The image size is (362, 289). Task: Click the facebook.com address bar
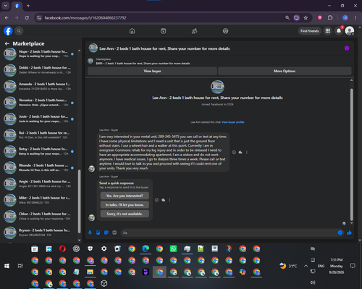[x=159, y=18]
